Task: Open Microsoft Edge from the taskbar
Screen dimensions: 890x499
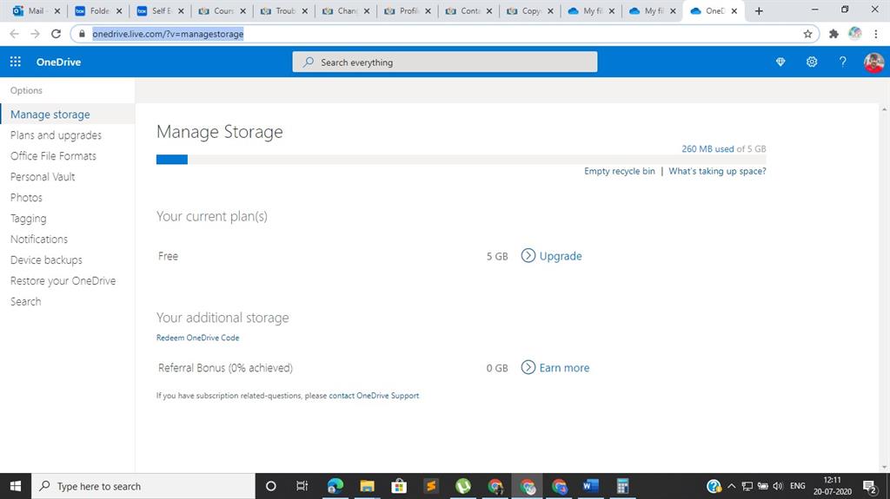Action: [x=335, y=486]
